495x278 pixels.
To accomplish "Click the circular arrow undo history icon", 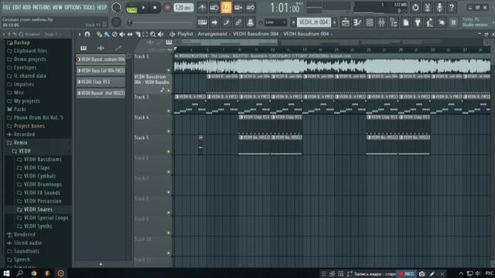I will coord(415,7).
